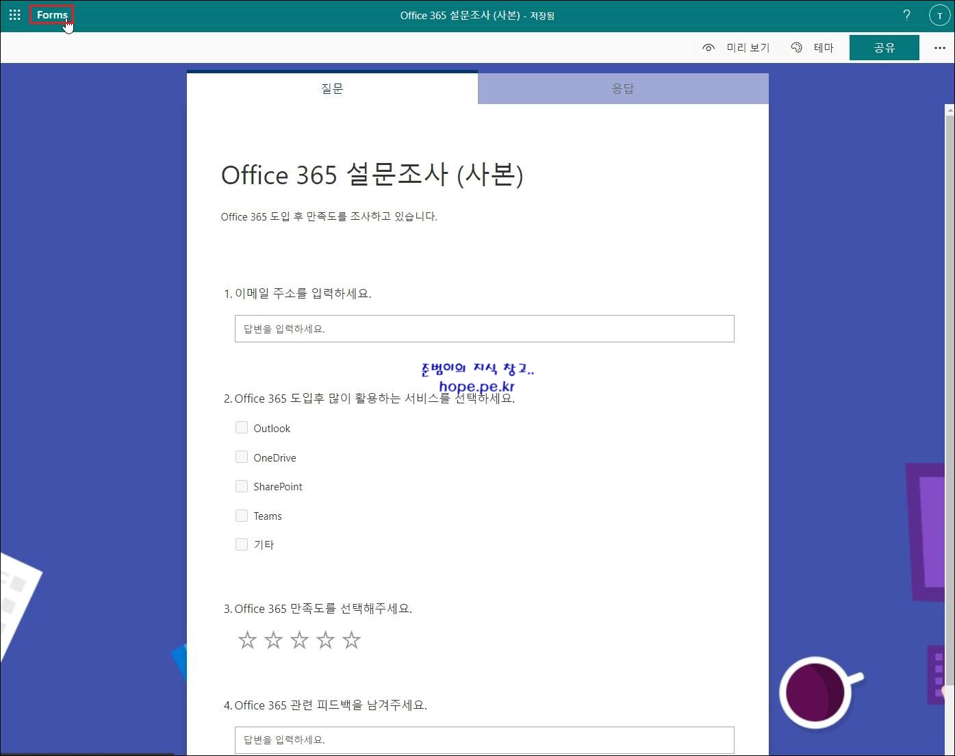Select the form description about 만족도
The height and width of the screenshot is (756, 955).
click(x=329, y=216)
